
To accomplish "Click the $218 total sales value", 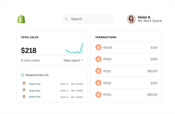I will click(x=29, y=50).
